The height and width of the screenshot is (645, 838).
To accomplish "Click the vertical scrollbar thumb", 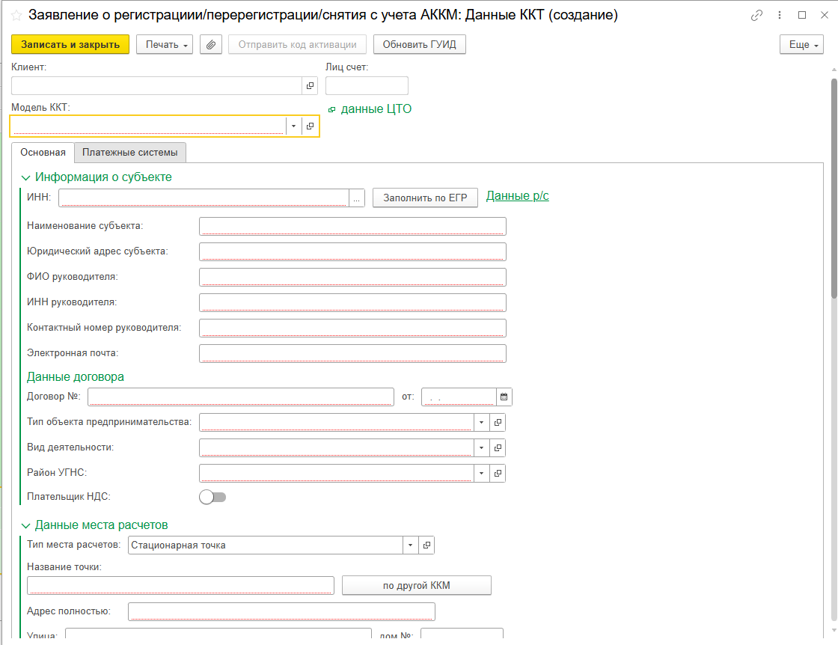I will (834, 188).
